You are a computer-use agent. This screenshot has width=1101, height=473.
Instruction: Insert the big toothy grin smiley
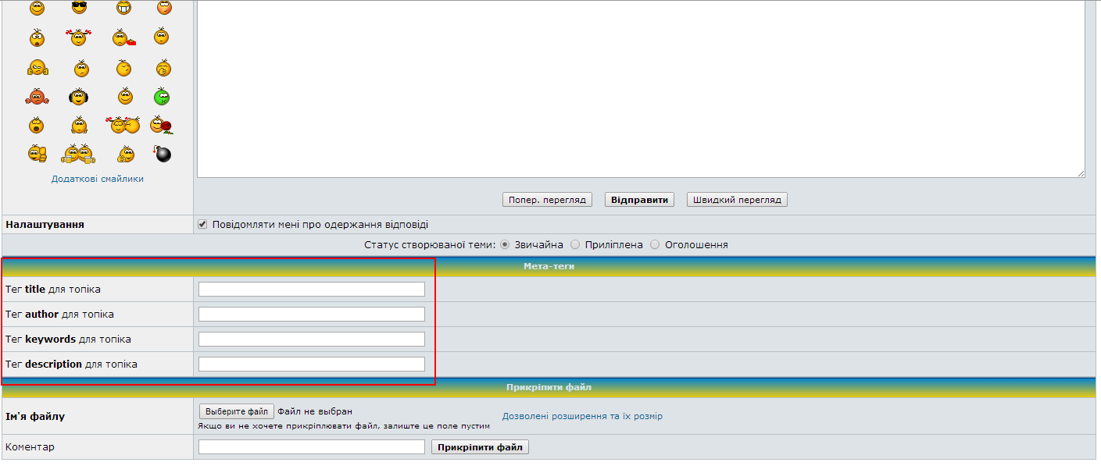[x=123, y=8]
